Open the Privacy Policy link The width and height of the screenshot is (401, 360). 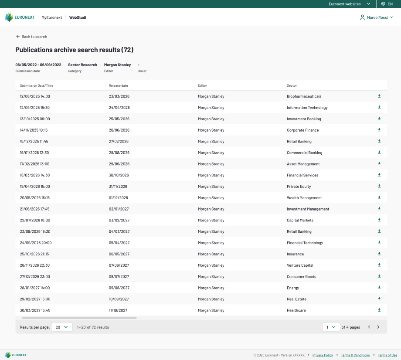(323, 355)
